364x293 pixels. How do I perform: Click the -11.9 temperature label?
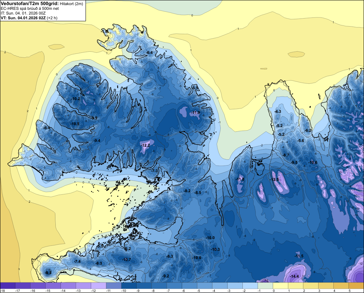pos(195,112)
